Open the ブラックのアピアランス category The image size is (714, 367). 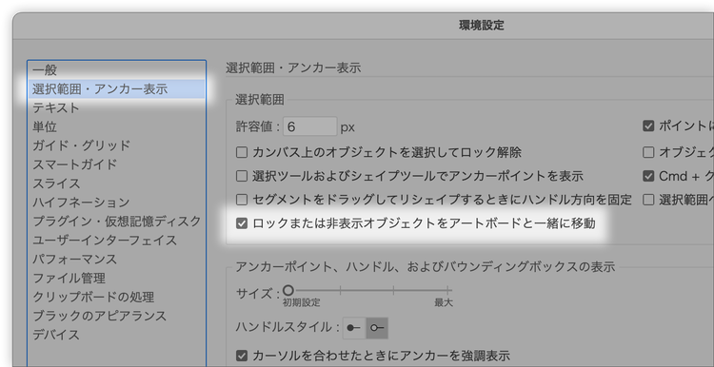click(x=116, y=315)
